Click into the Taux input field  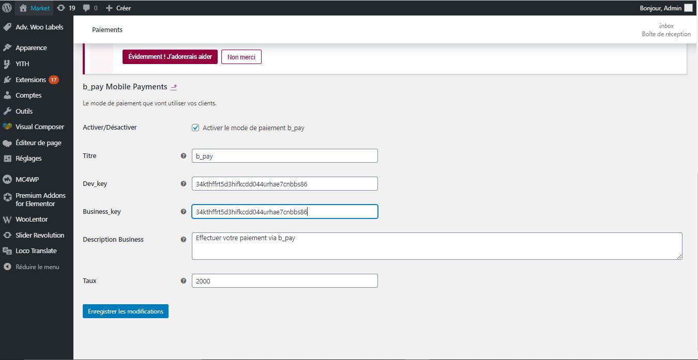coord(284,281)
